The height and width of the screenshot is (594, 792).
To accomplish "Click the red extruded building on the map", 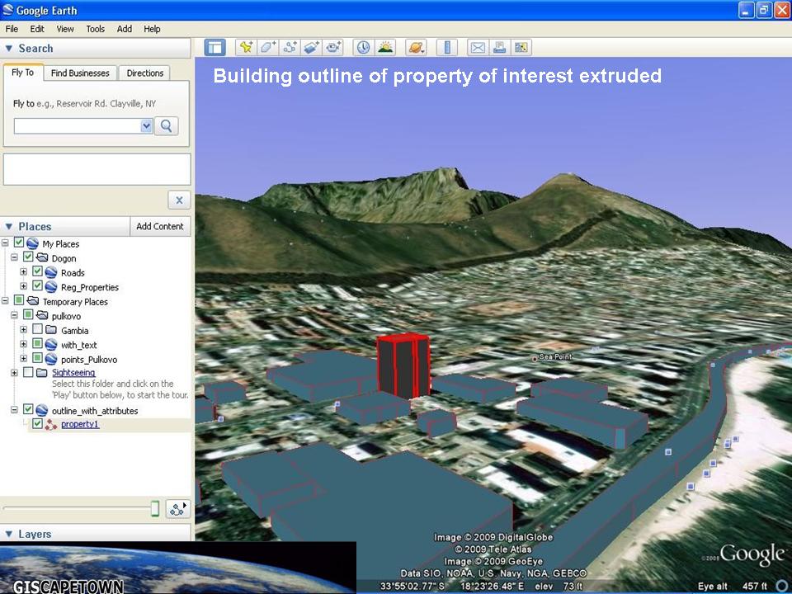I will tap(403, 365).
